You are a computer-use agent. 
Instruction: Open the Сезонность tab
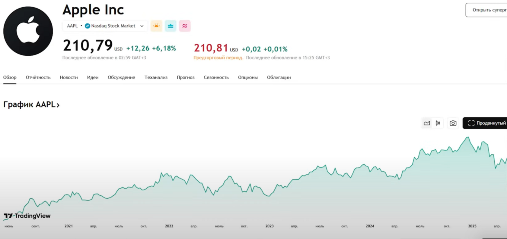[x=216, y=77]
